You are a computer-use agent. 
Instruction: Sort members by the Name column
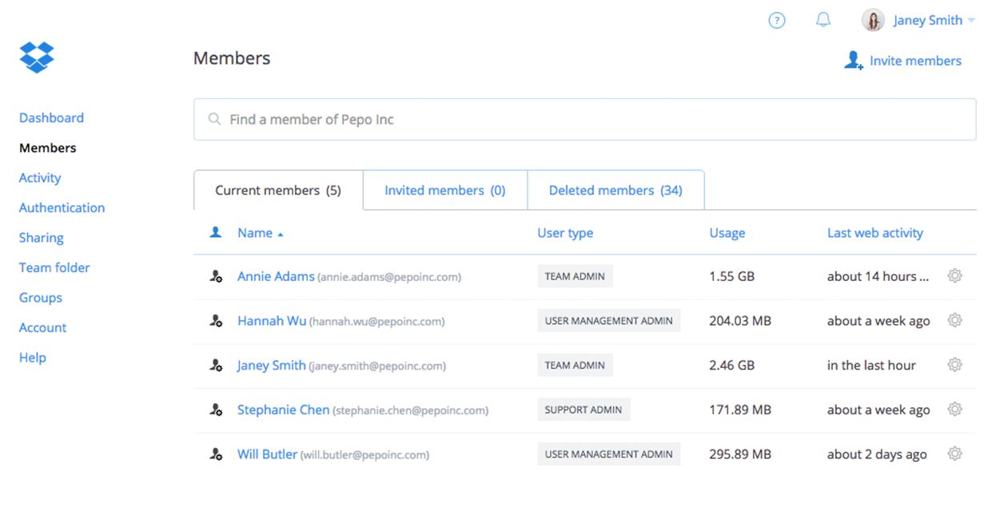(x=255, y=233)
